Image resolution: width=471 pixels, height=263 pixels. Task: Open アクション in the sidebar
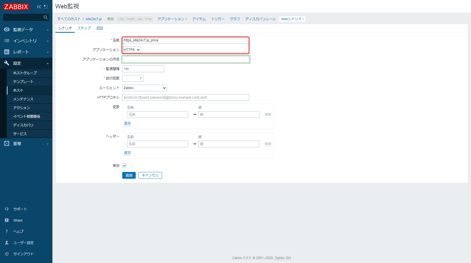[x=29, y=108]
